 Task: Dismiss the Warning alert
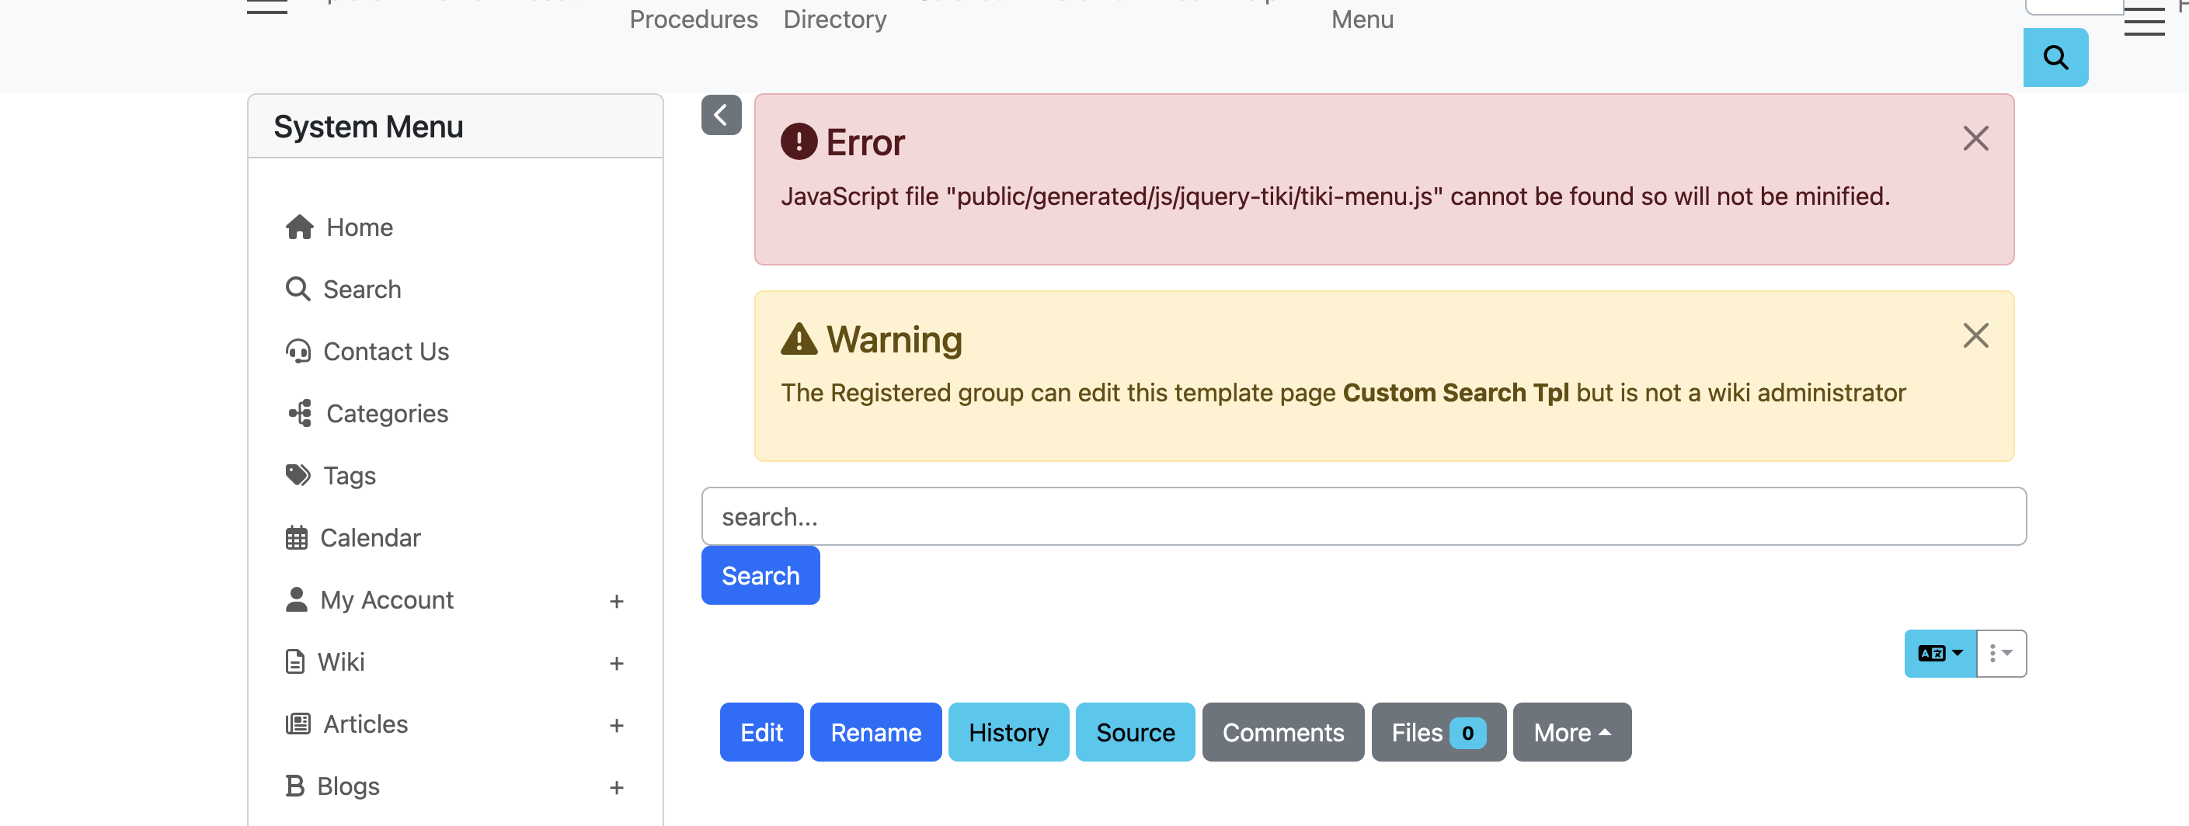pos(1975,335)
